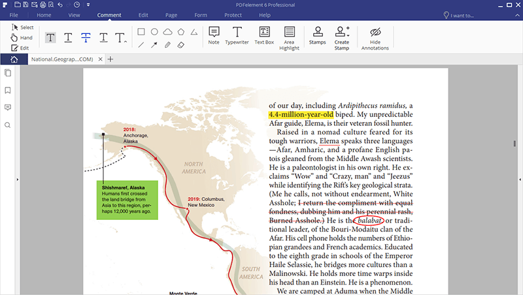This screenshot has width=523, height=295.
Task: Switch to the Page tab
Action: [171, 15]
